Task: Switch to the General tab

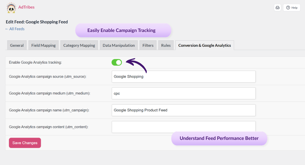Action: point(17,45)
